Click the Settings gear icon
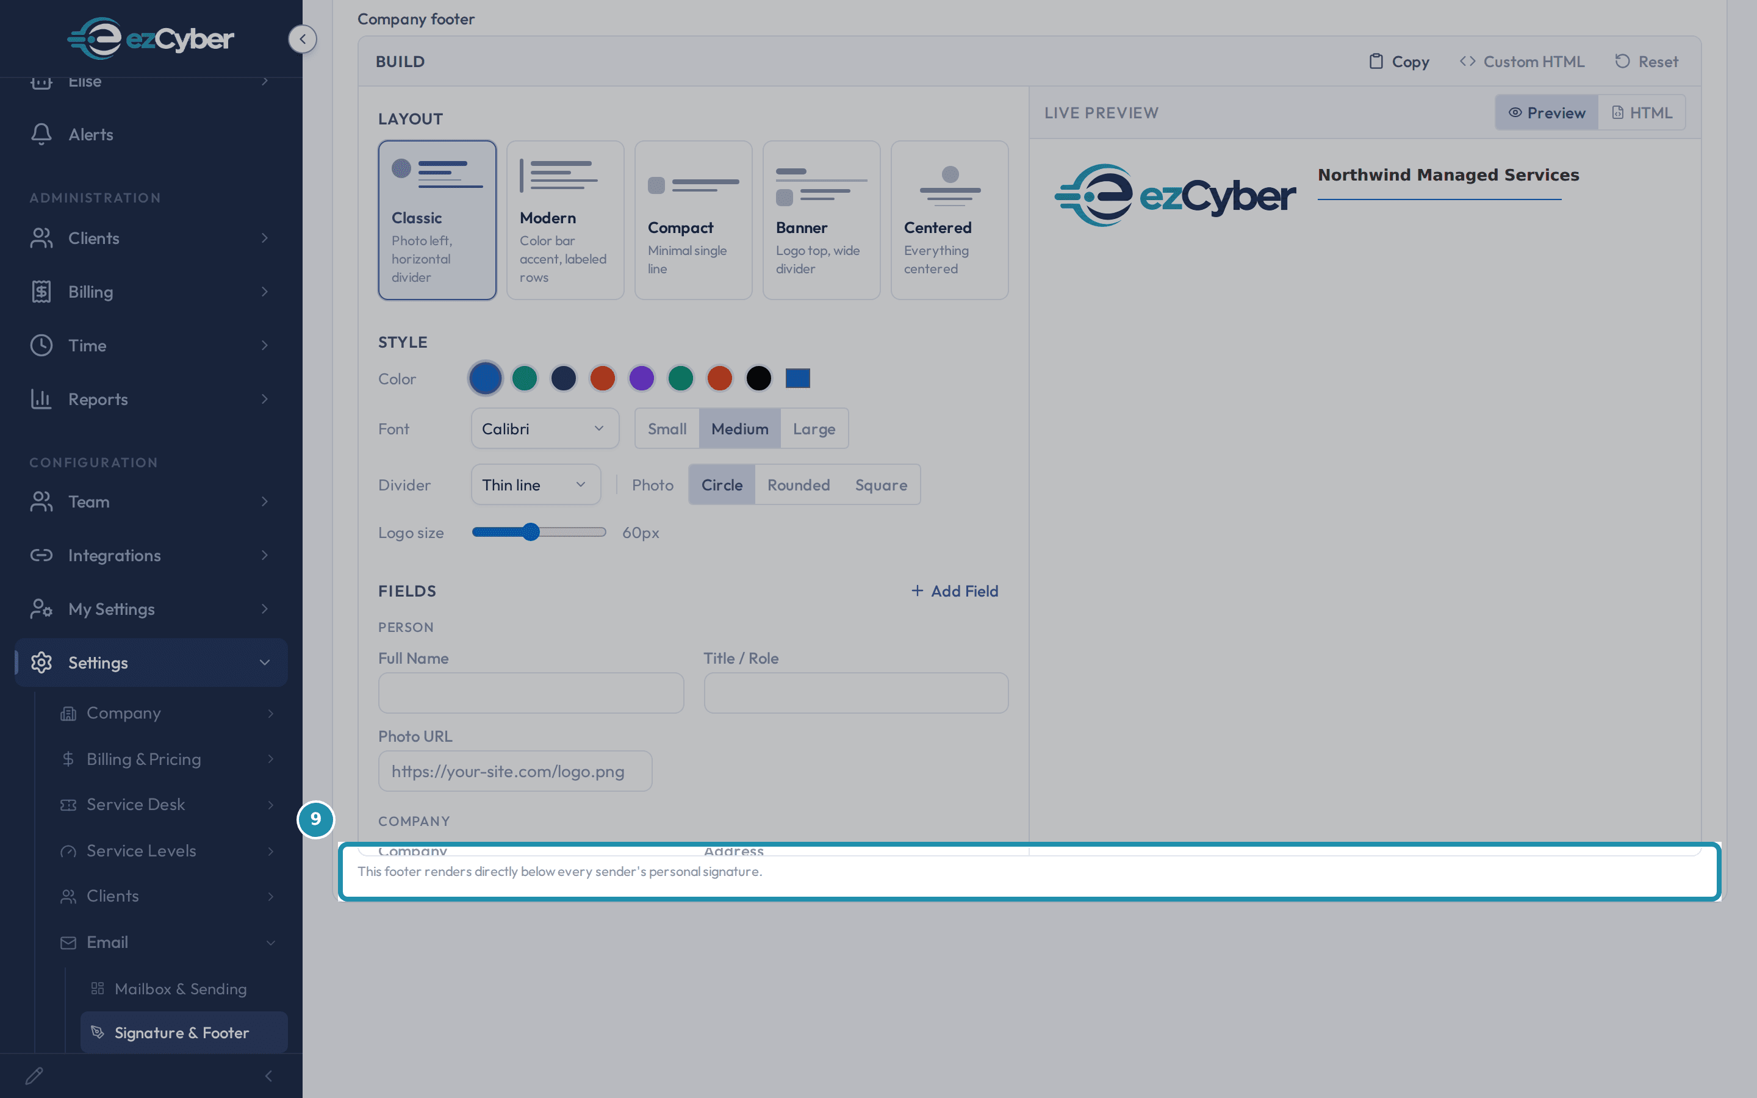The height and width of the screenshot is (1098, 1757). tap(41, 663)
